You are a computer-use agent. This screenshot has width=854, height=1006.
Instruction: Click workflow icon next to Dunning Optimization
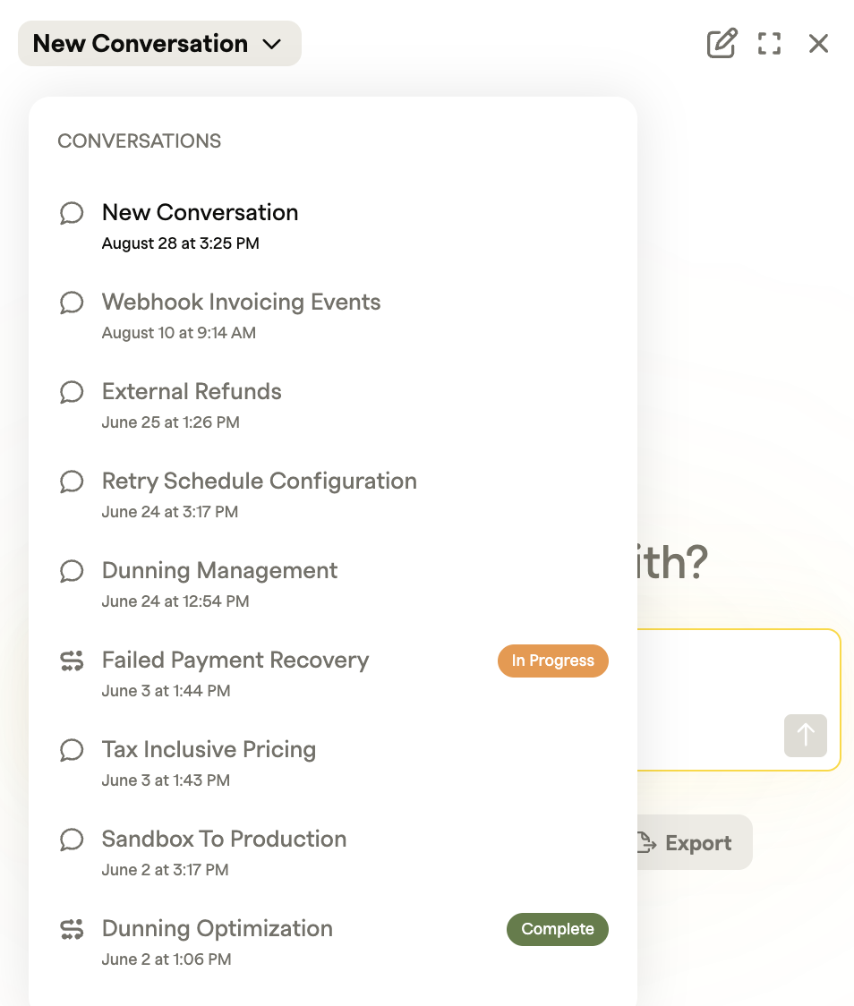72,929
